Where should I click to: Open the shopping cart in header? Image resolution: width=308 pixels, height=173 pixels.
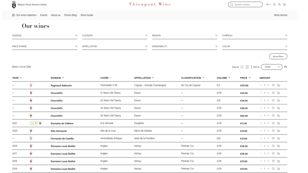[284, 4]
